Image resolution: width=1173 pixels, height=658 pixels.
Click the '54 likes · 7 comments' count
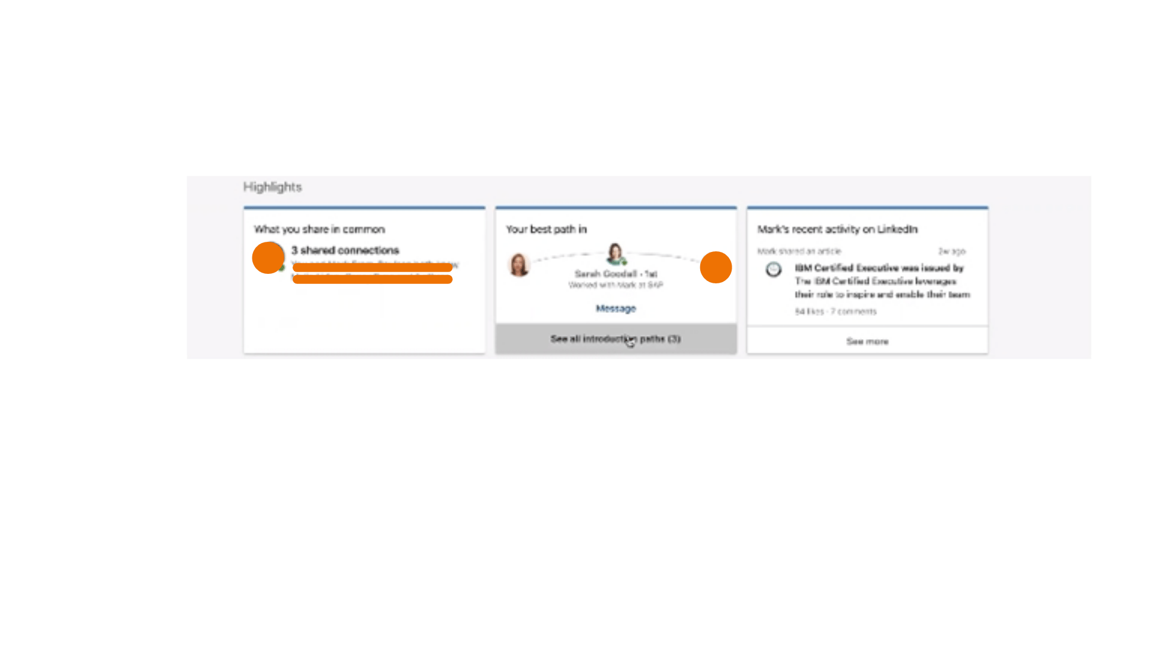(x=835, y=311)
